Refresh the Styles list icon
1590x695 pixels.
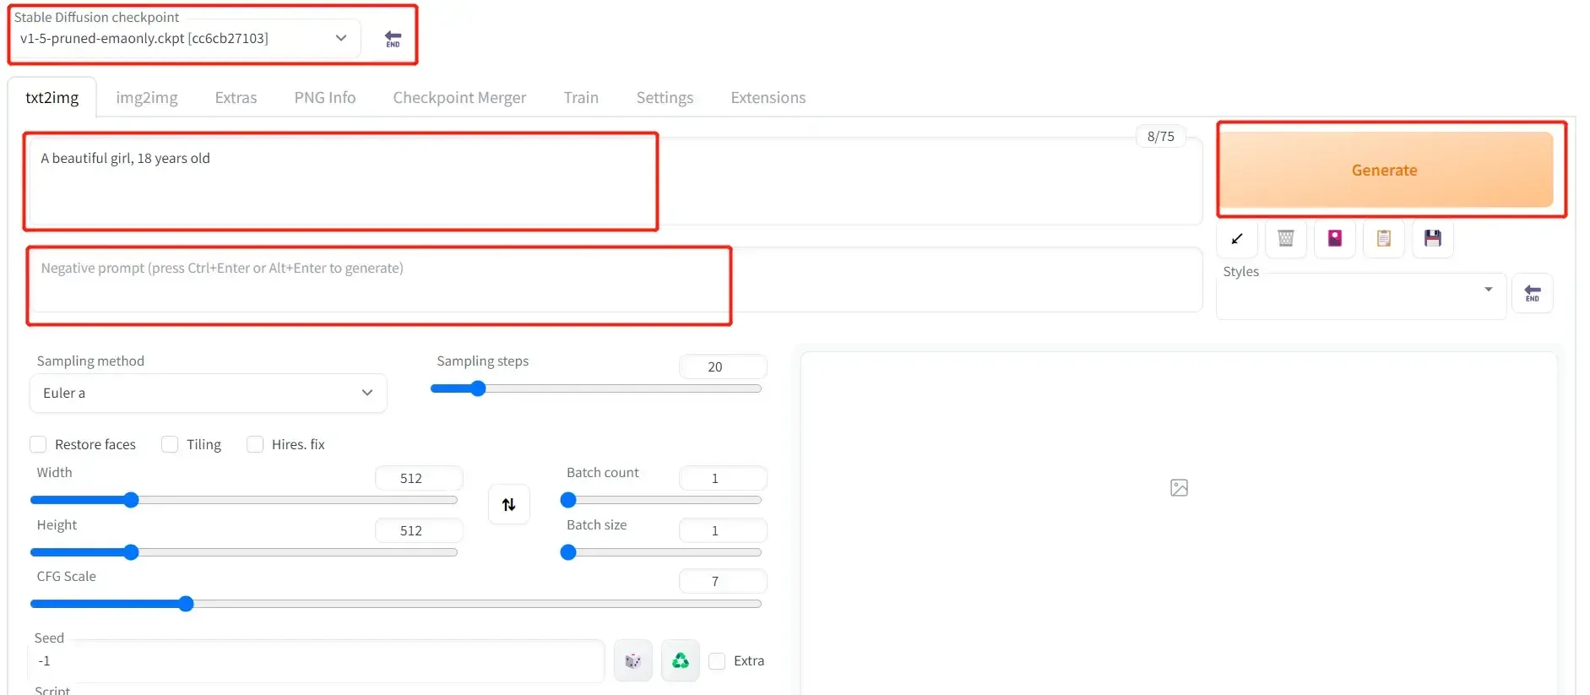point(1532,294)
